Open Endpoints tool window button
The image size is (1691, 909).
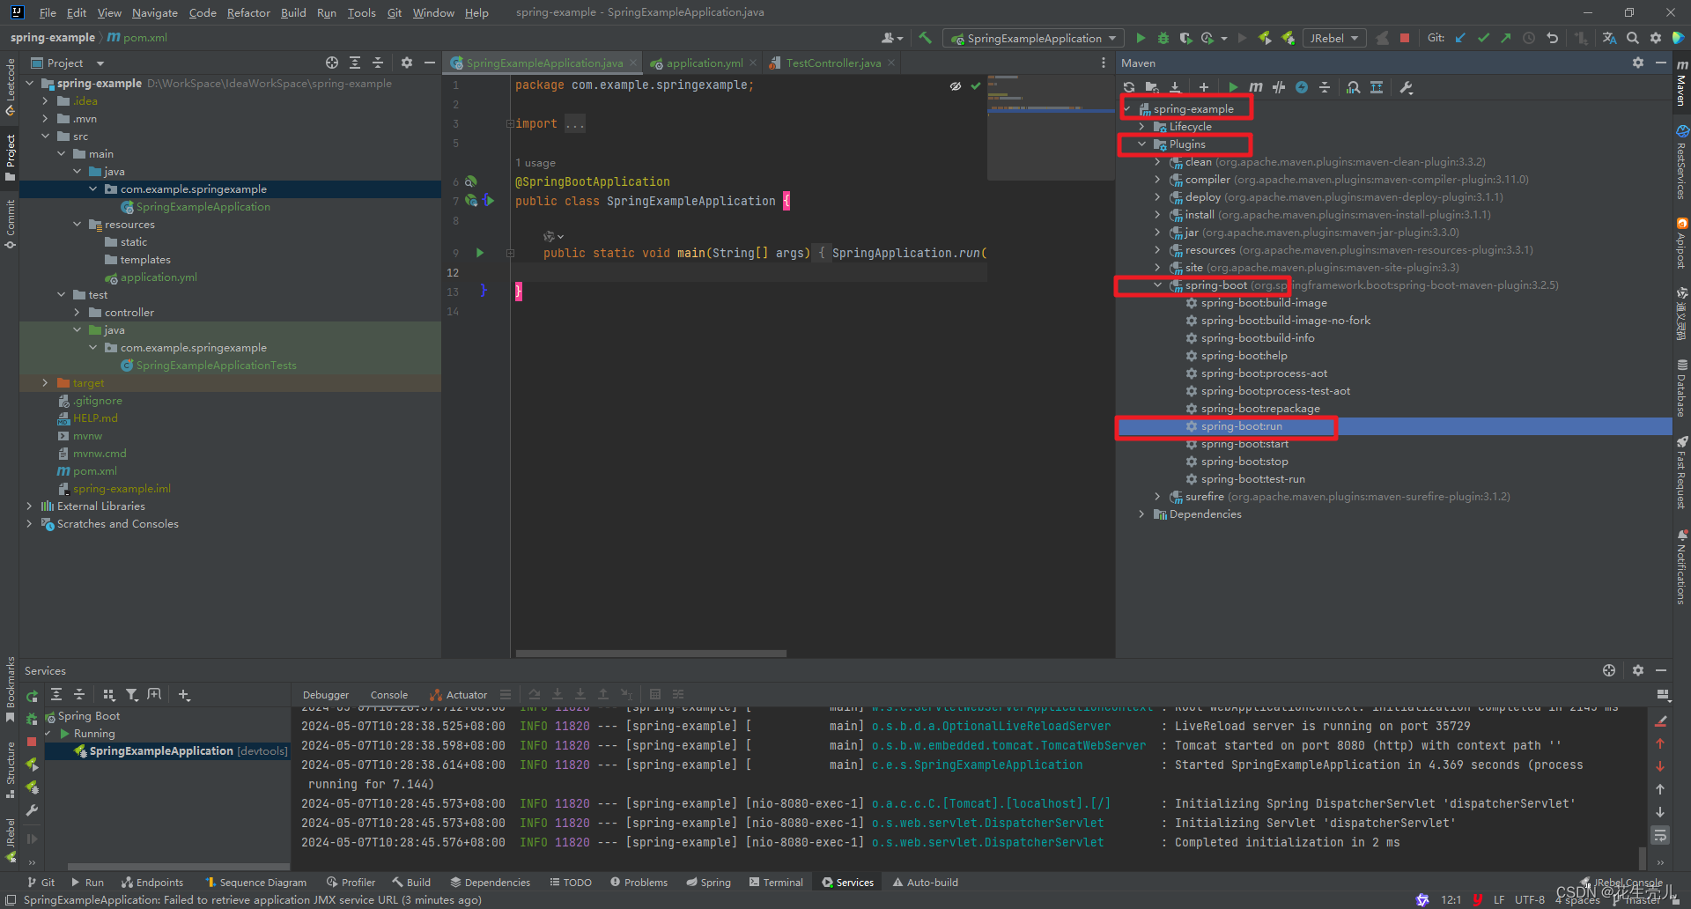152,882
